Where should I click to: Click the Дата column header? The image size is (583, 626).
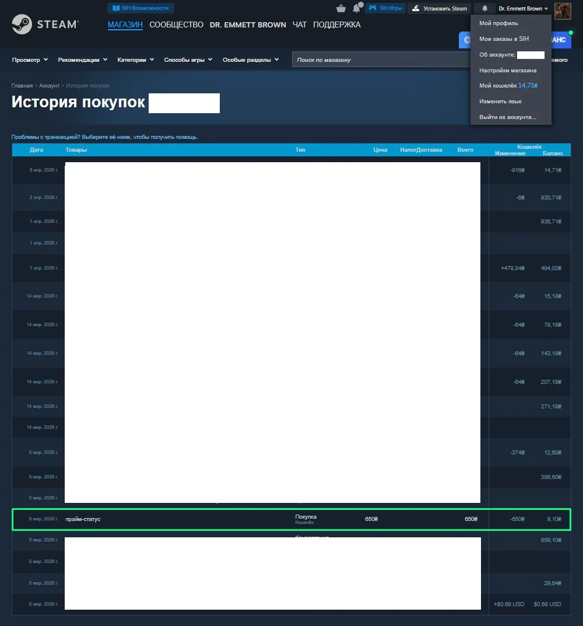click(x=36, y=150)
